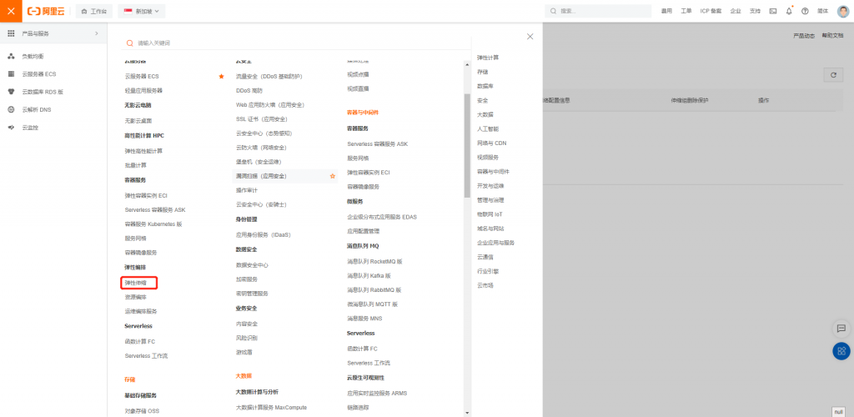Viewport: 854px width, 417px height.
Task: Open the 产品动态 link
Action: click(x=804, y=36)
